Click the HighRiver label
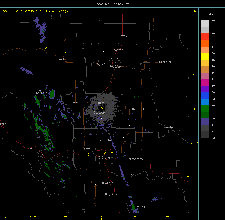Image resolution: width=225 pixels, height=220 pixels. coord(112,194)
